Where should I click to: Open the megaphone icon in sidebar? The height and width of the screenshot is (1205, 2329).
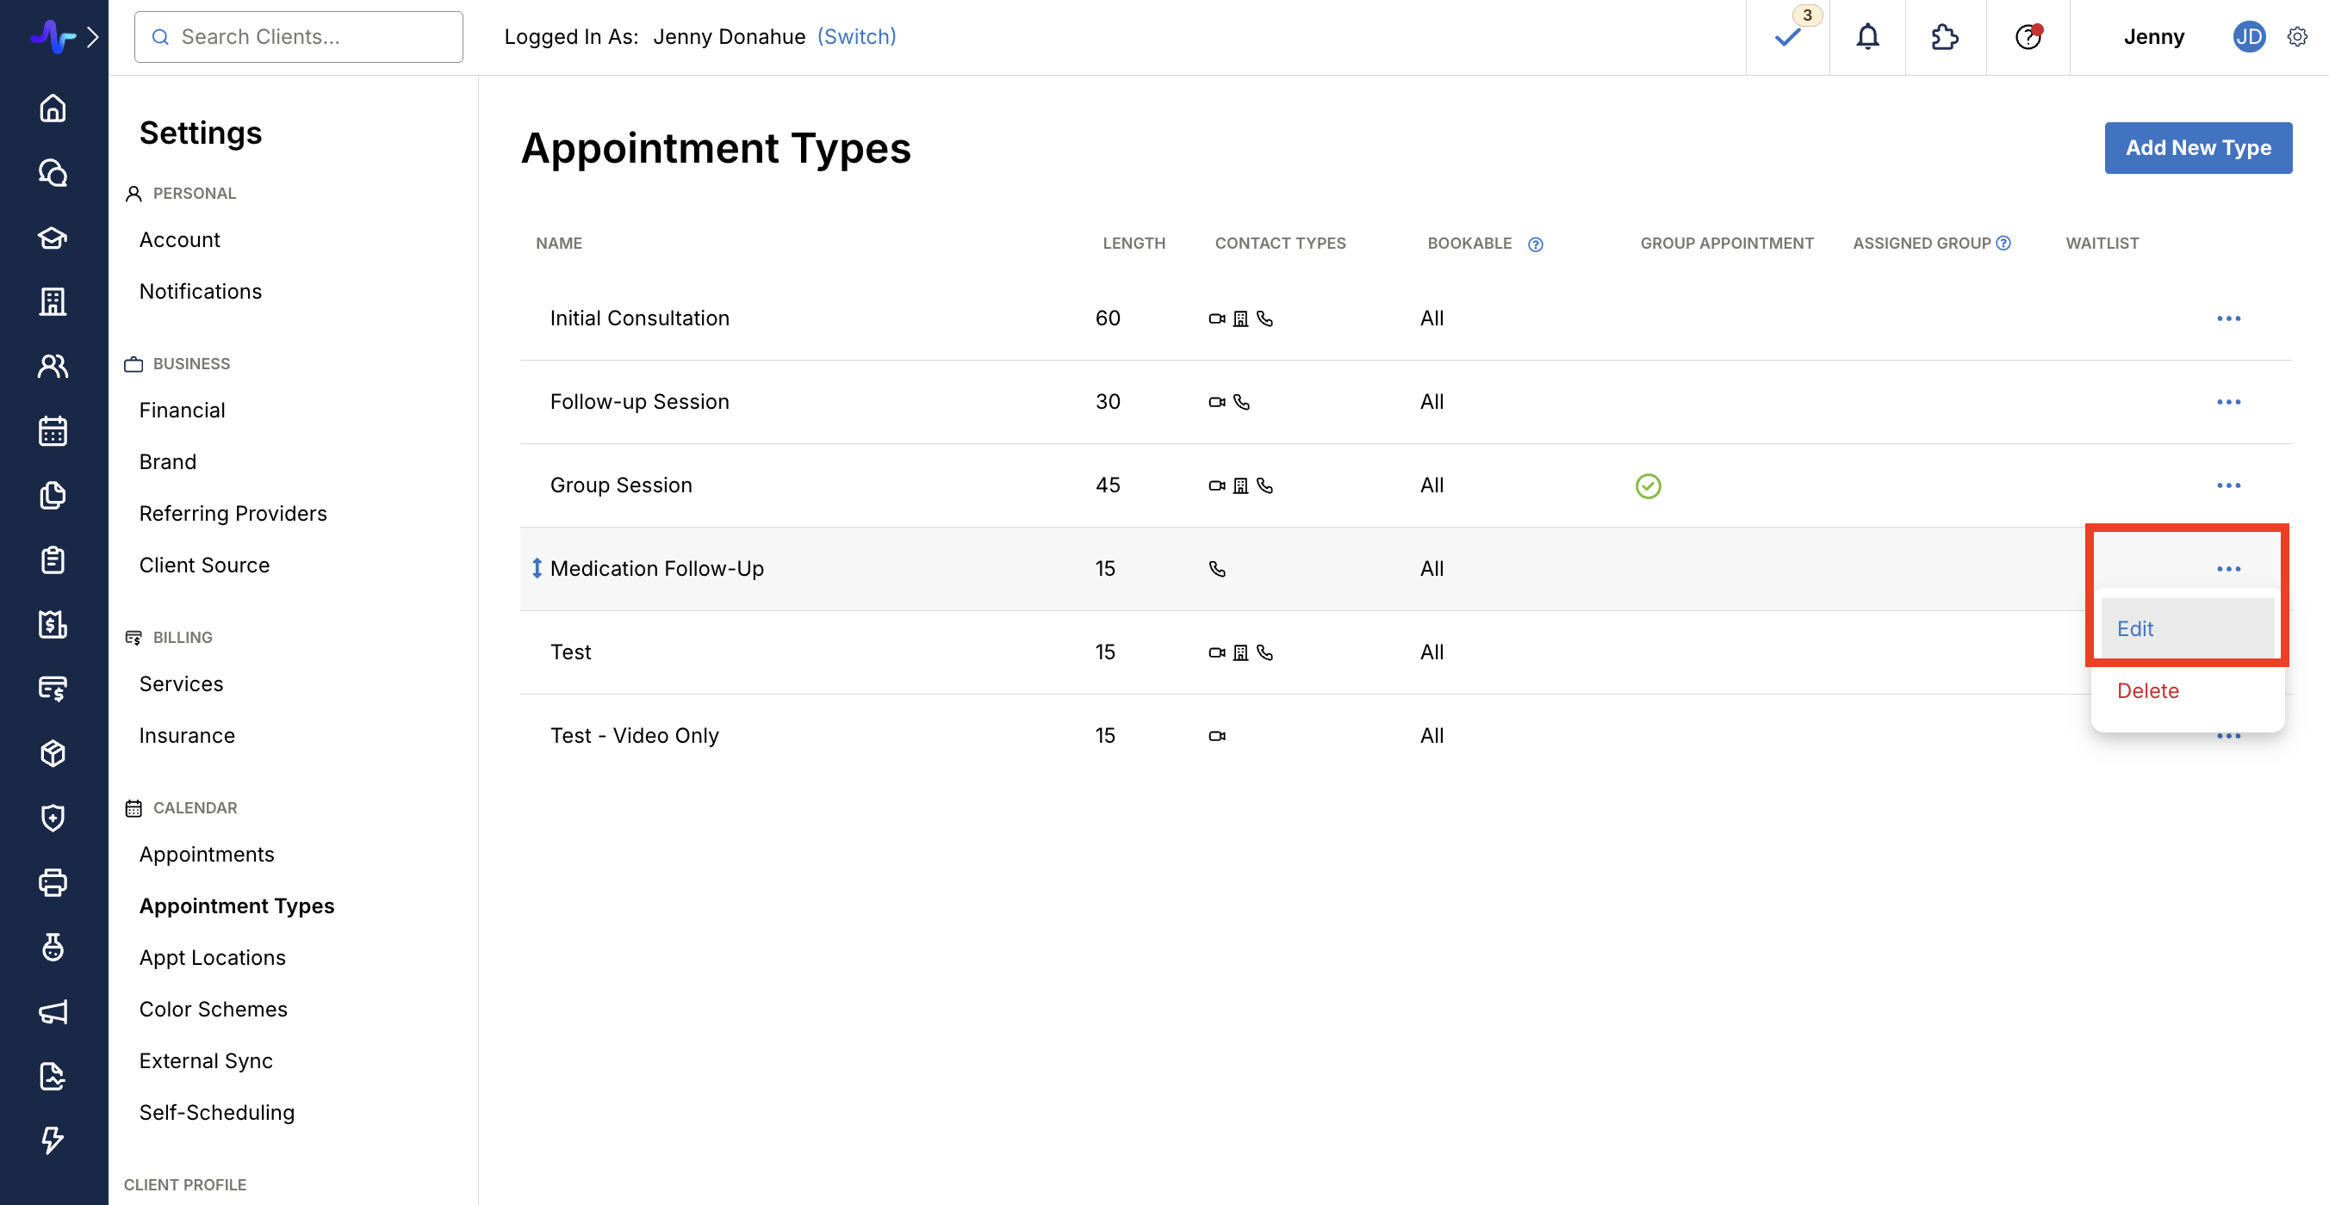53,1011
